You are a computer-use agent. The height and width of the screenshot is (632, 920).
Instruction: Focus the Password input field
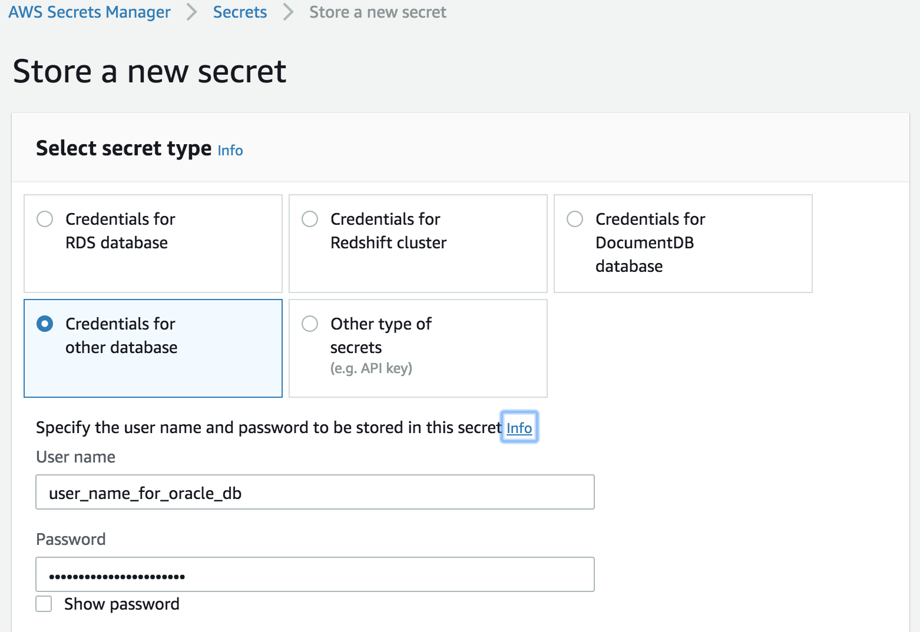pyautogui.click(x=315, y=575)
